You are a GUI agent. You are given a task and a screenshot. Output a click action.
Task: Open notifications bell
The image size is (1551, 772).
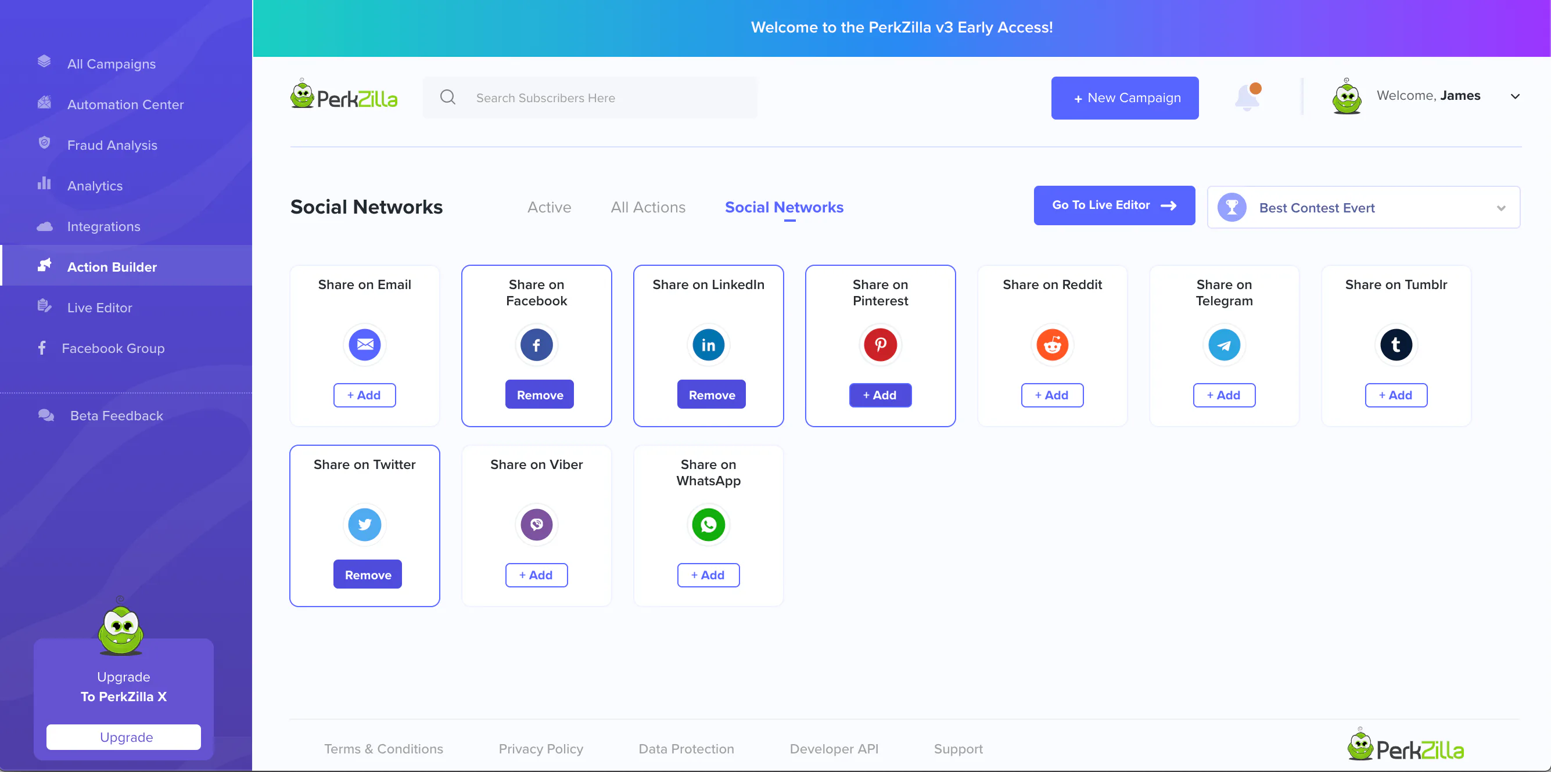[x=1248, y=96]
